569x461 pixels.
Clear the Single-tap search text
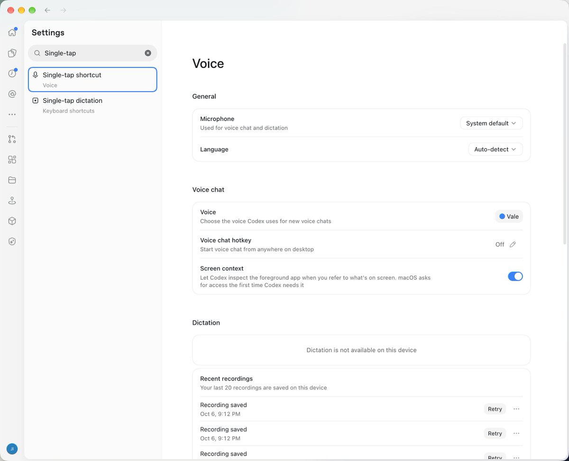click(x=148, y=53)
